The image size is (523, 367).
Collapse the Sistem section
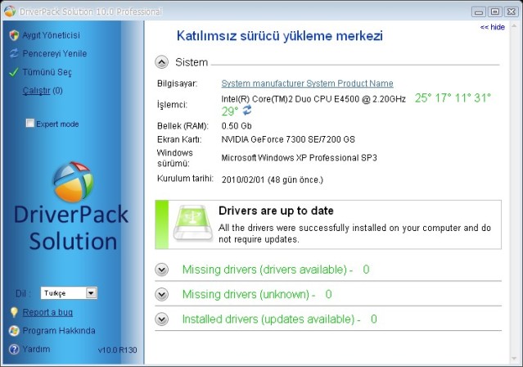162,62
